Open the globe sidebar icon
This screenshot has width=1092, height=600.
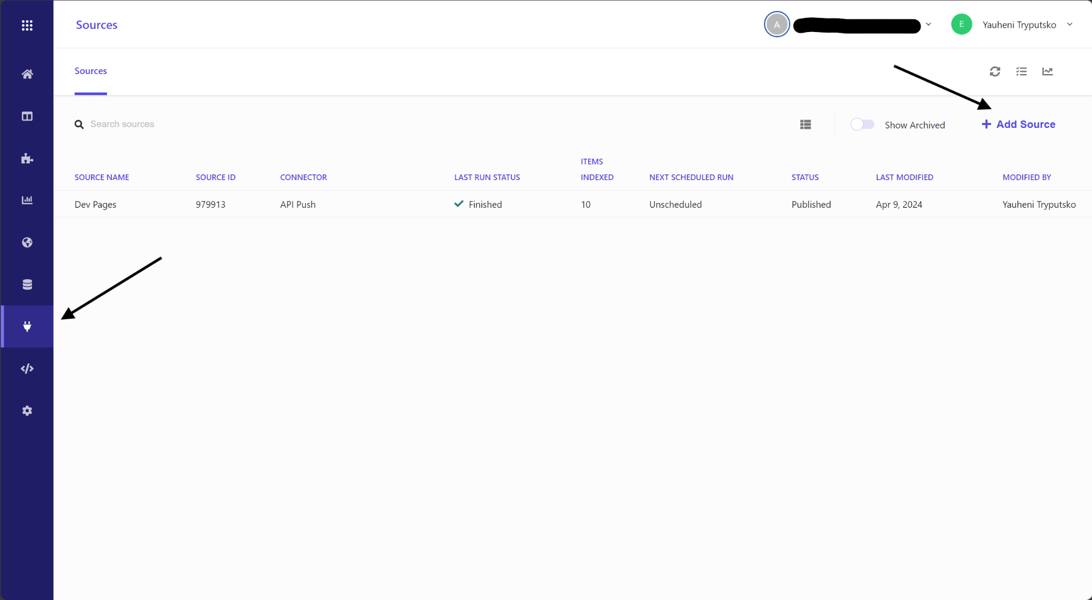(x=27, y=242)
